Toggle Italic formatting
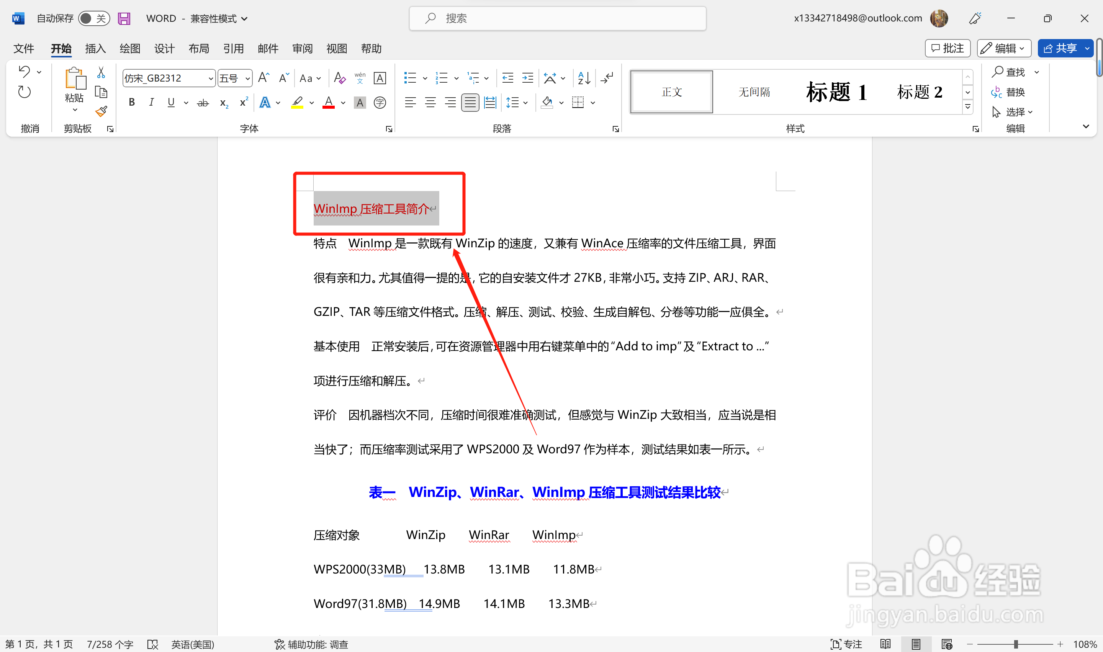The image size is (1103, 652). click(x=151, y=103)
